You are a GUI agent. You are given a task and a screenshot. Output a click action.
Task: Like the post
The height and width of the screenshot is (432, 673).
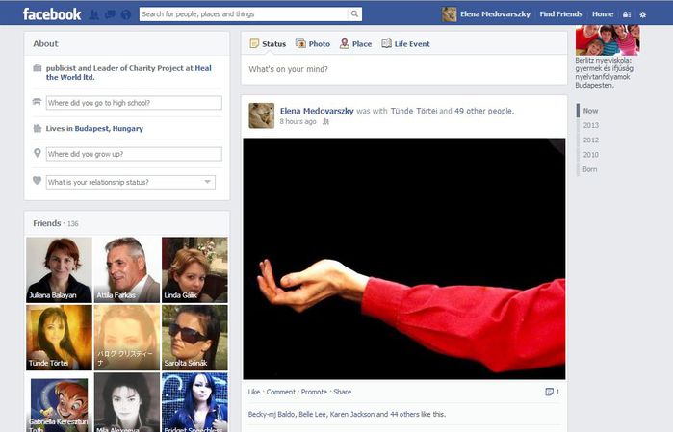254,392
